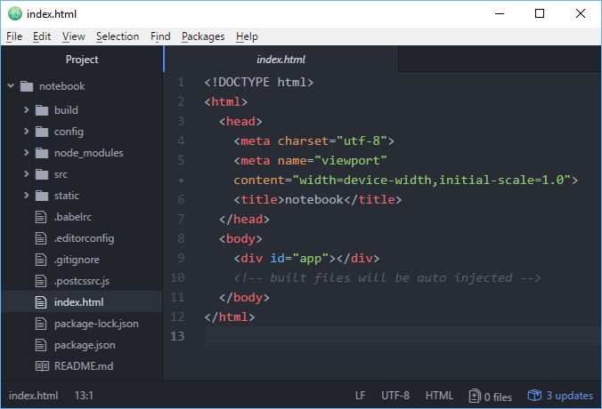The height and width of the screenshot is (409, 602).
Task: Click the git changed files icon
Action: pyautogui.click(x=474, y=396)
